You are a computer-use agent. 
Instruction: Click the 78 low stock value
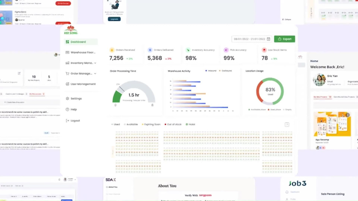(x=265, y=58)
